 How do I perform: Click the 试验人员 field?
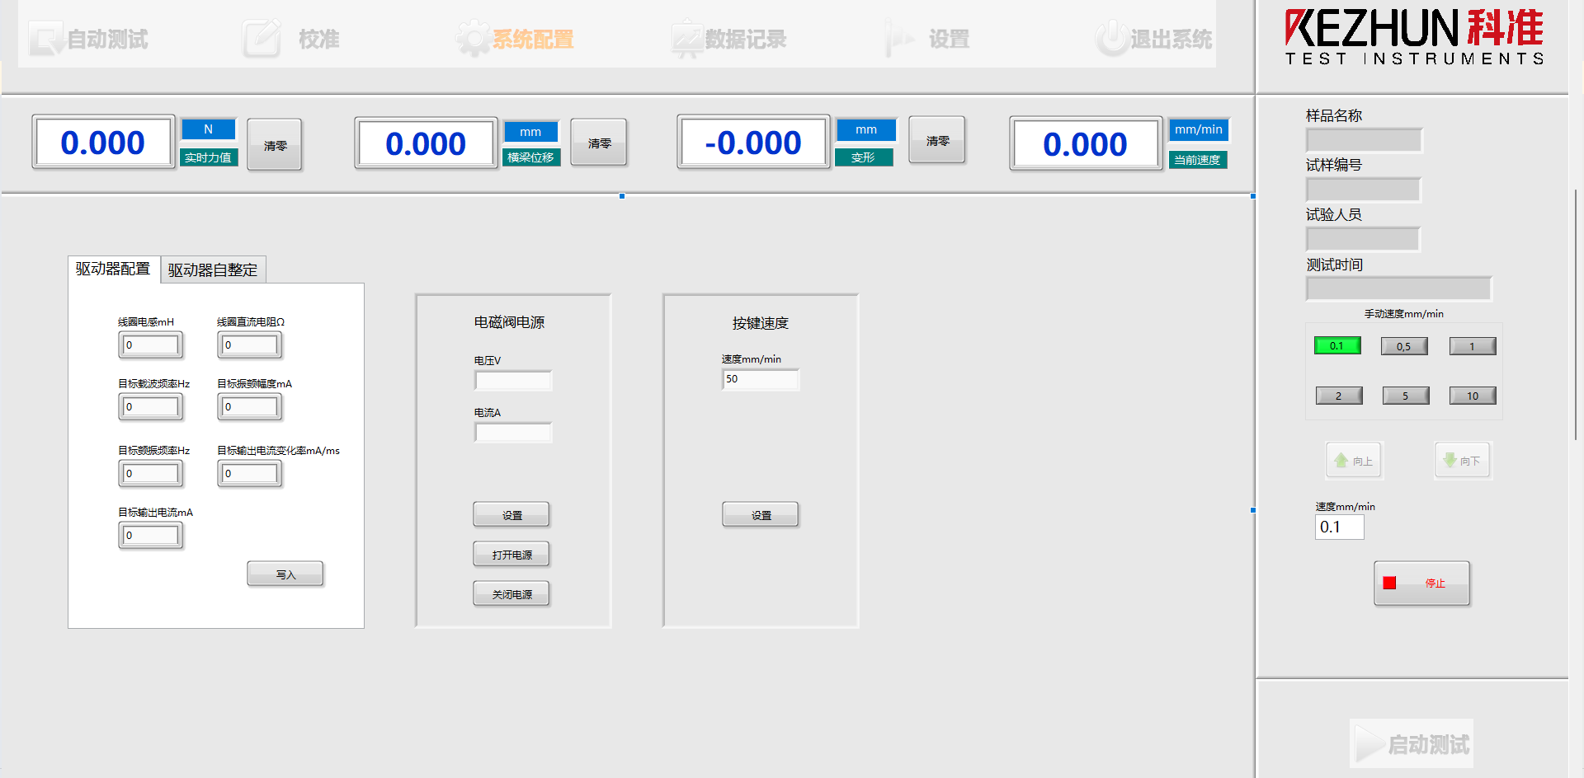click(1363, 239)
